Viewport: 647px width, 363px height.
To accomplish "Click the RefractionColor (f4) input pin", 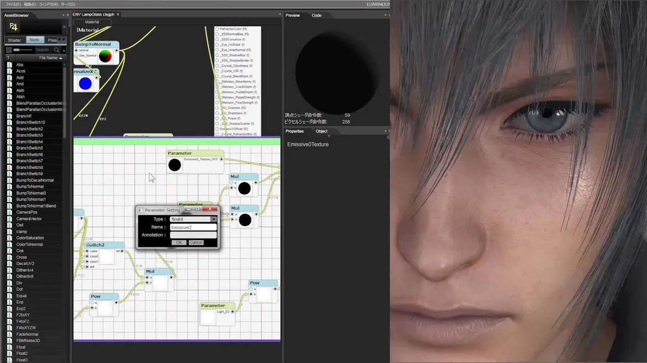I will (x=217, y=29).
